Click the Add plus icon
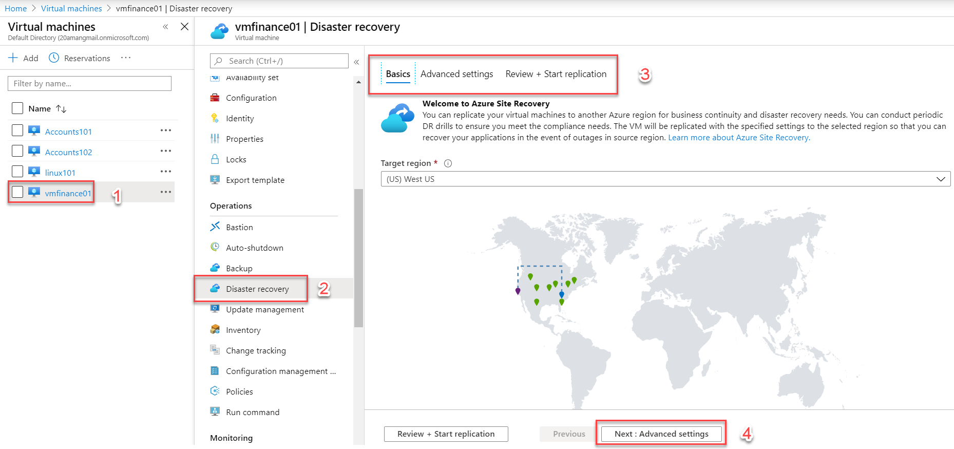The width and height of the screenshot is (954, 449). tap(13, 58)
